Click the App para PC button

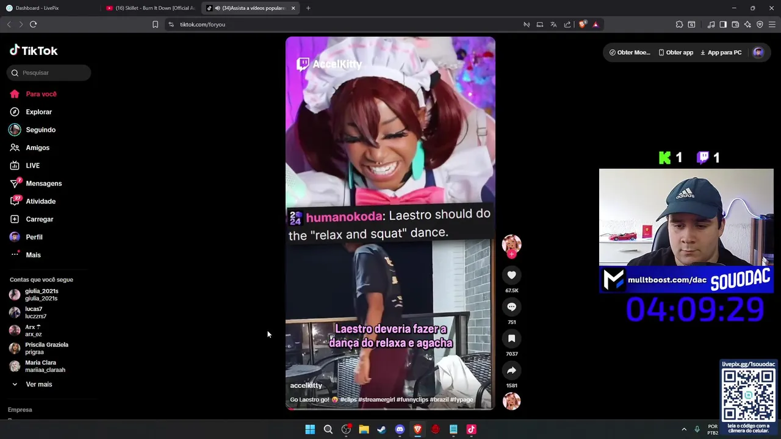pos(721,52)
